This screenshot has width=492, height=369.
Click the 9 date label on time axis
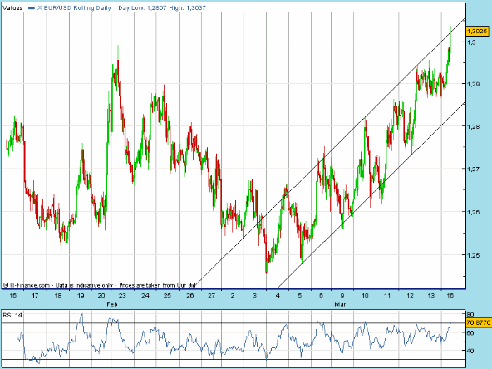pos(342,295)
